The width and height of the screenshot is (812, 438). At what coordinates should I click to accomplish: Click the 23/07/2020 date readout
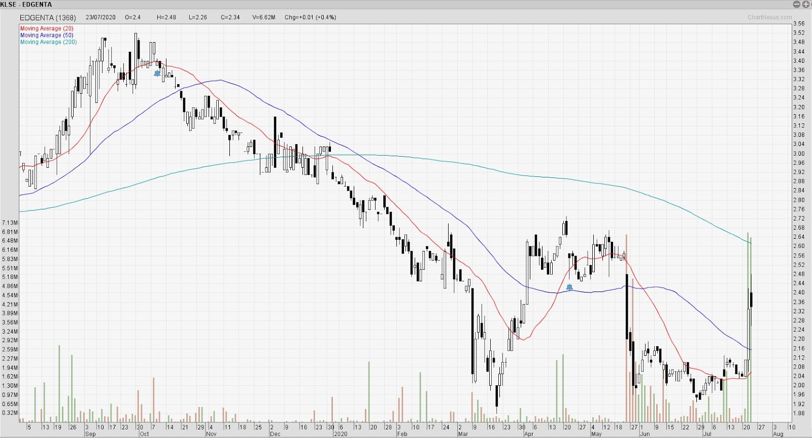[x=100, y=17]
